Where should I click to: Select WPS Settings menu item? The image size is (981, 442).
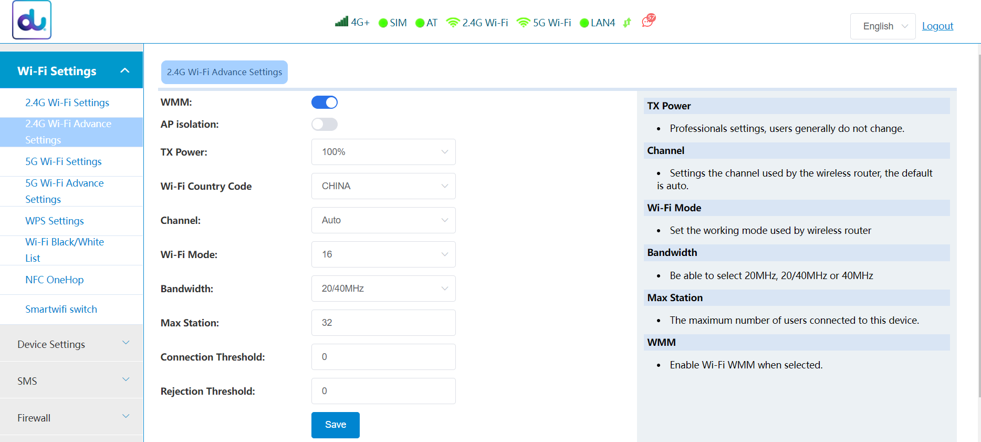[55, 221]
